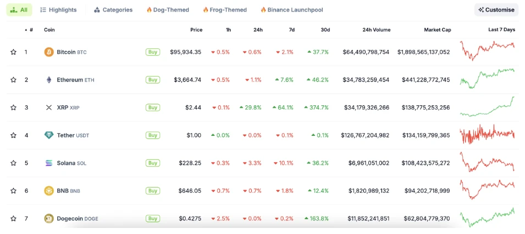The height and width of the screenshot is (234, 525).
Task: Star Dogecoin for the watchlist
Action: (x=13, y=219)
